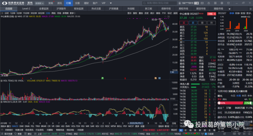The width and height of the screenshot is (253, 136).
Task: Open the dropdown arrow beside 自选 button
Action: pyautogui.click(x=215, y=14)
